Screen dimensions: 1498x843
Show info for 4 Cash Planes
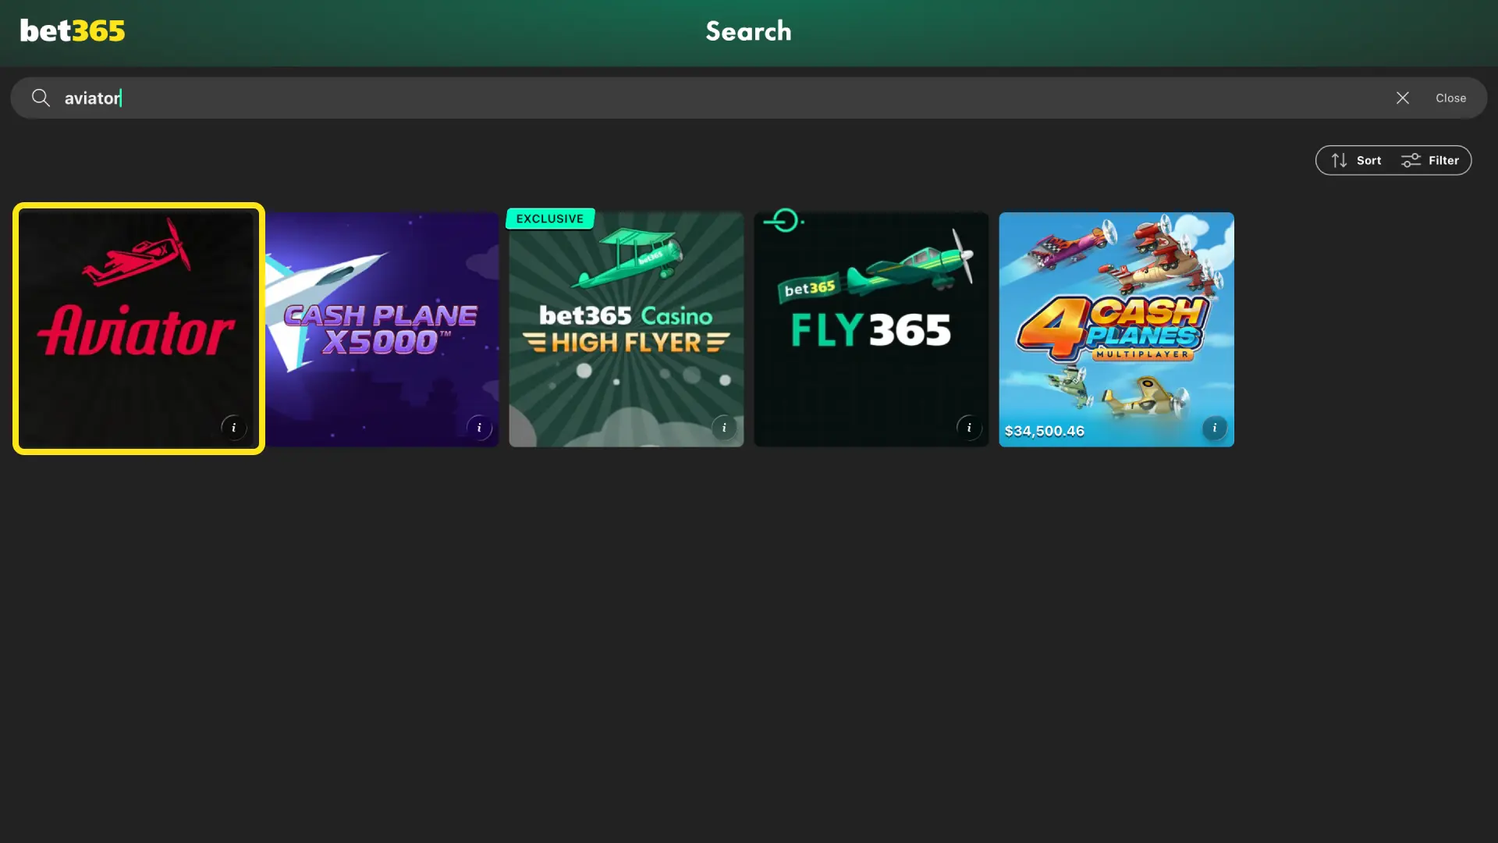[1214, 428]
